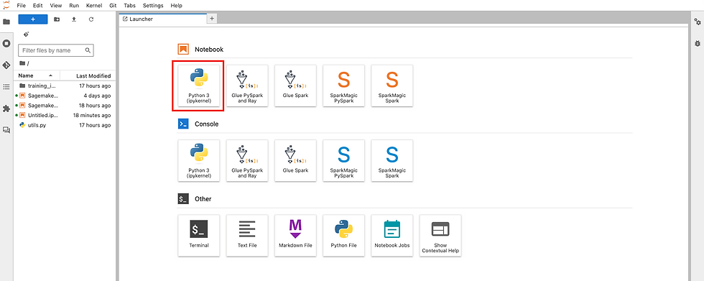704x281 pixels.
Task: Open the Tabs menu
Action: click(130, 5)
